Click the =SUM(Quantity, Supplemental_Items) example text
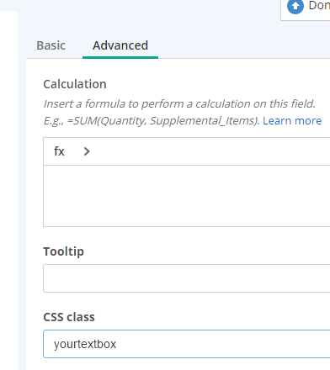Screen dimensions: 330x370 coord(152,121)
